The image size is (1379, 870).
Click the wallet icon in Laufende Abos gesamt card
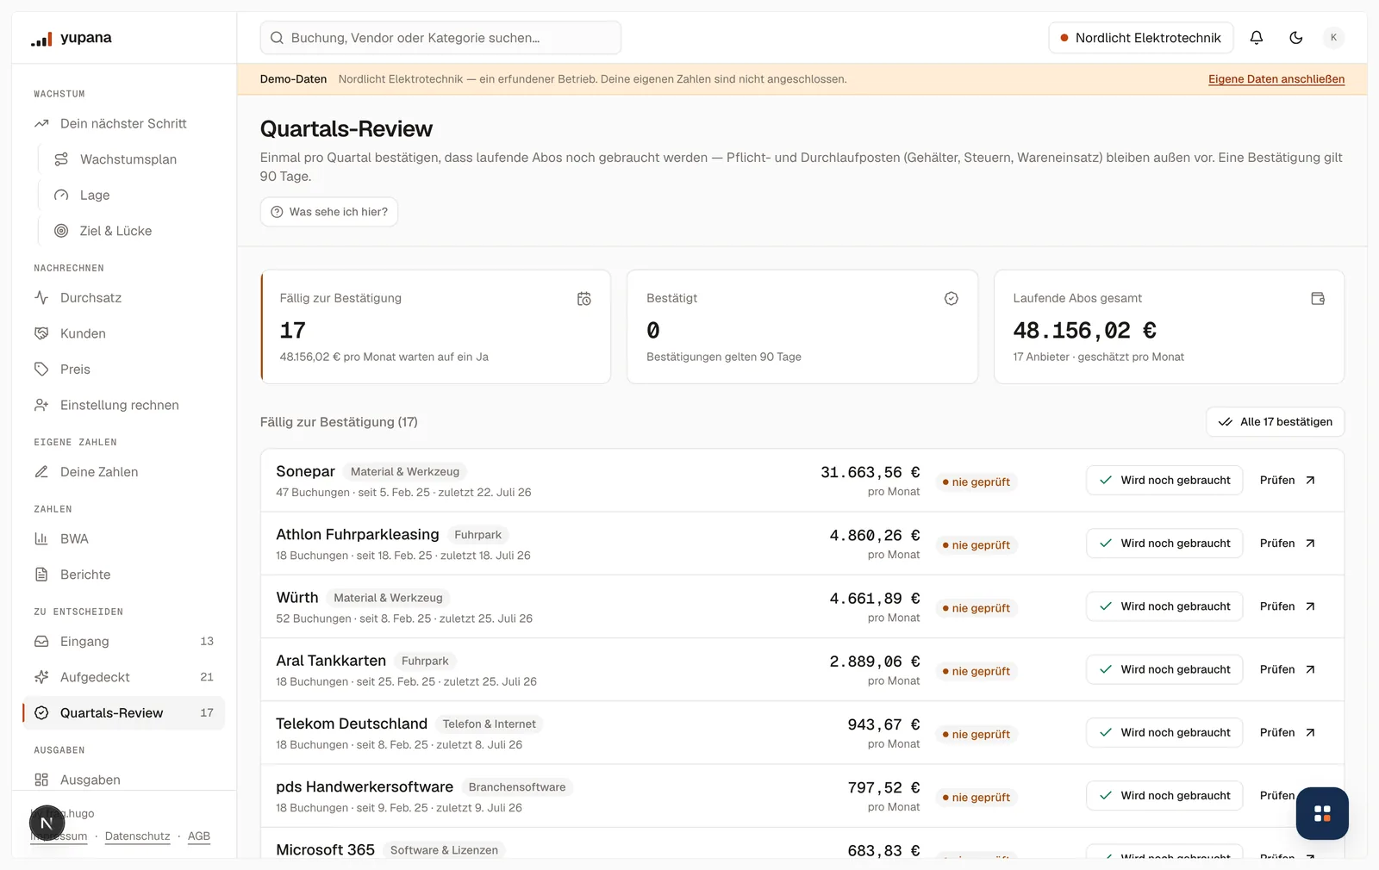tap(1318, 299)
